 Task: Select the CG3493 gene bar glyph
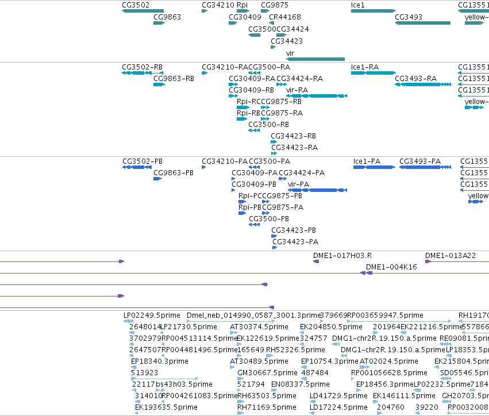(422, 23)
